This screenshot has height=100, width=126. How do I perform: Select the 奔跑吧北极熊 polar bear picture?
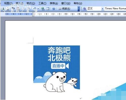point(57,69)
